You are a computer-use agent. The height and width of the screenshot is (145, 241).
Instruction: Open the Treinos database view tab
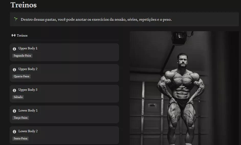(x=19, y=35)
